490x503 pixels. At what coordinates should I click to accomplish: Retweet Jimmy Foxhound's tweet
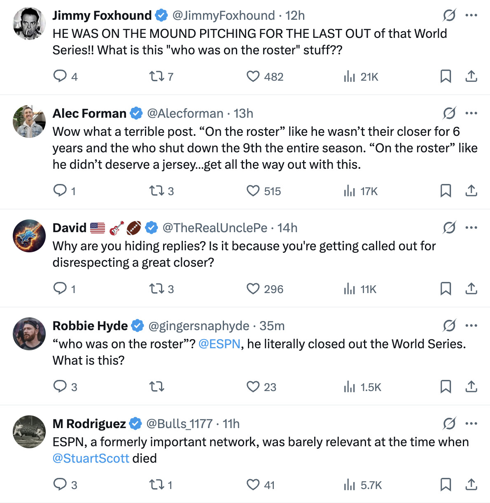pyautogui.click(x=157, y=76)
